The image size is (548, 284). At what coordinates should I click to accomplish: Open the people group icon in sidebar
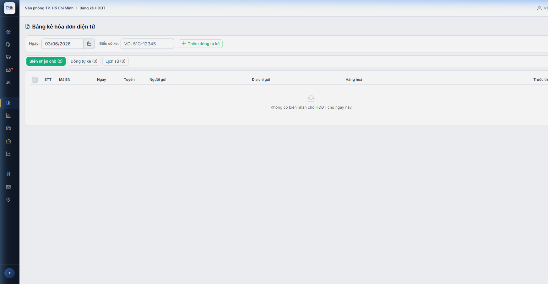pyautogui.click(x=8, y=83)
